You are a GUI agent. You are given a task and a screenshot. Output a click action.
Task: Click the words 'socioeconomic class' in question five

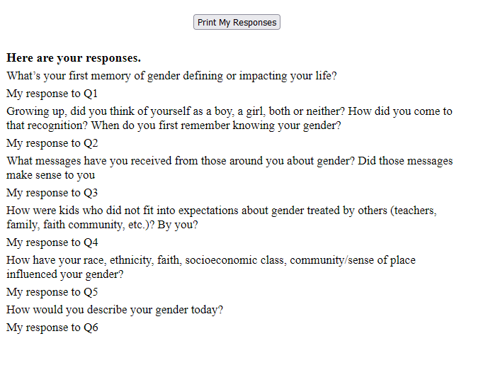tap(235, 260)
